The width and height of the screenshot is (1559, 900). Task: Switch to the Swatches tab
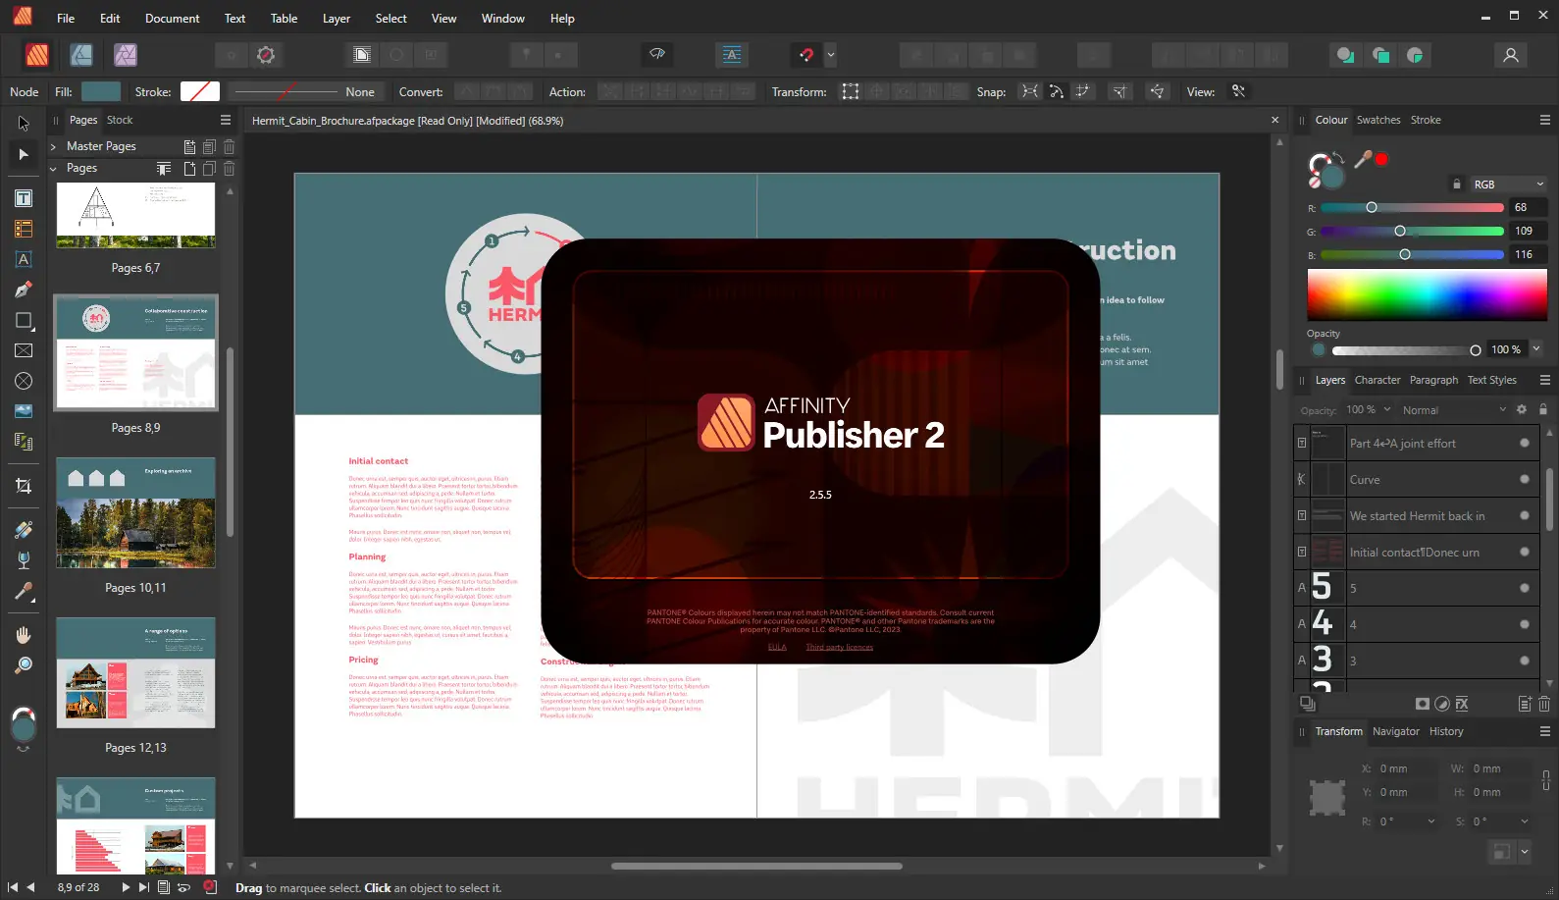[1378, 120]
